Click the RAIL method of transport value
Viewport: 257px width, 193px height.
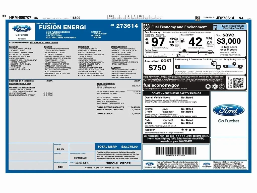(x=60, y=167)
